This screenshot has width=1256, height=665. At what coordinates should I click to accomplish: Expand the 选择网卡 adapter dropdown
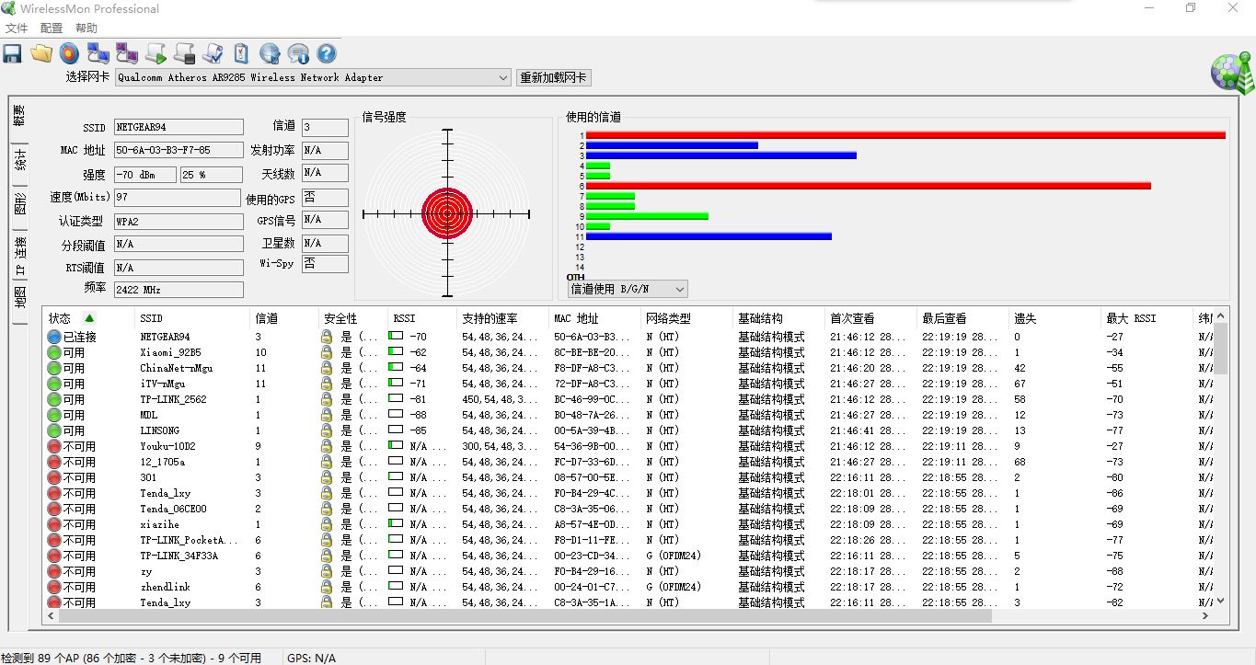(x=502, y=78)
